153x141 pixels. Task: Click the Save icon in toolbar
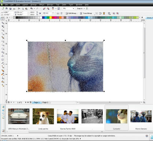[11, 8]
